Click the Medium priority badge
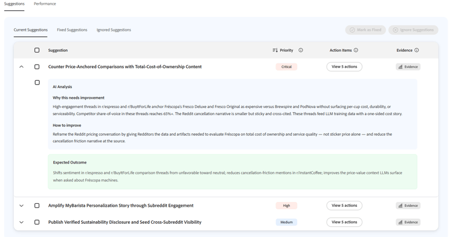This screenshot has width=453, height=237. coord(286,223)
